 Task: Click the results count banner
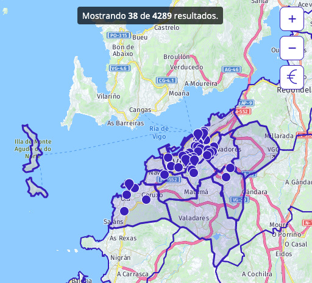pyautogui.click(x=150, y=16)
